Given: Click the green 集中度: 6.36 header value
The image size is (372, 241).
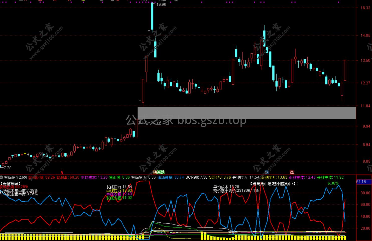Looking at the screenshot, I should pos(119,178).
